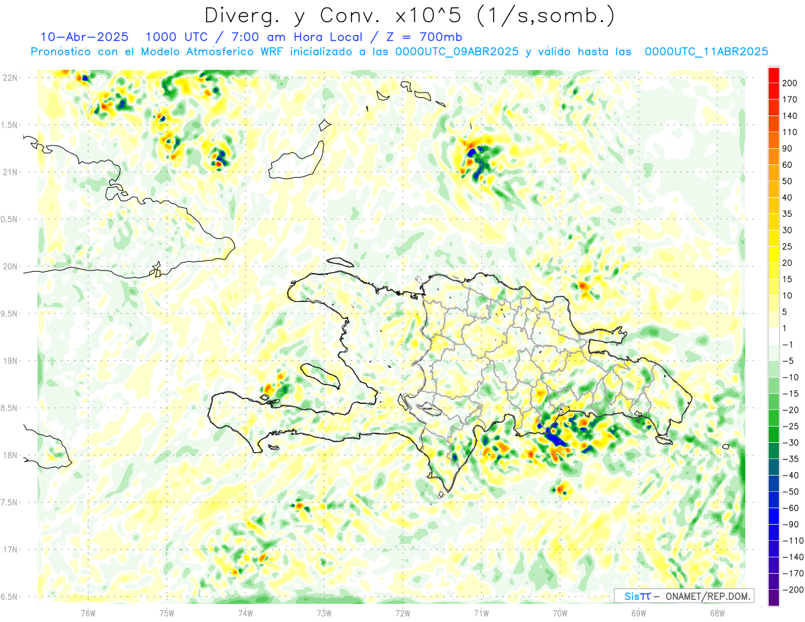Click the color scale value '35'
Viewport: 805px width, 622px height.
coord(788,214)
